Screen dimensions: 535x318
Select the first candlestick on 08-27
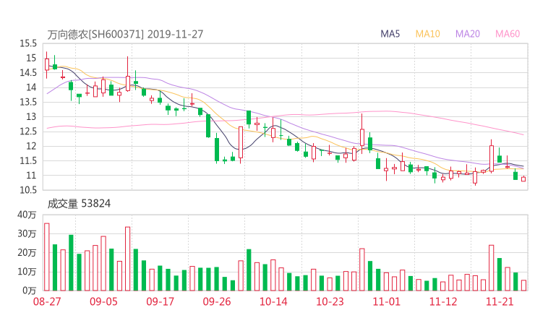click(x=47, y=65)
